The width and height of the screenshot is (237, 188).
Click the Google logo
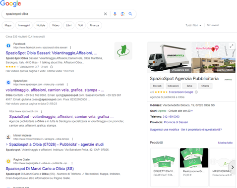pos(10,3)
